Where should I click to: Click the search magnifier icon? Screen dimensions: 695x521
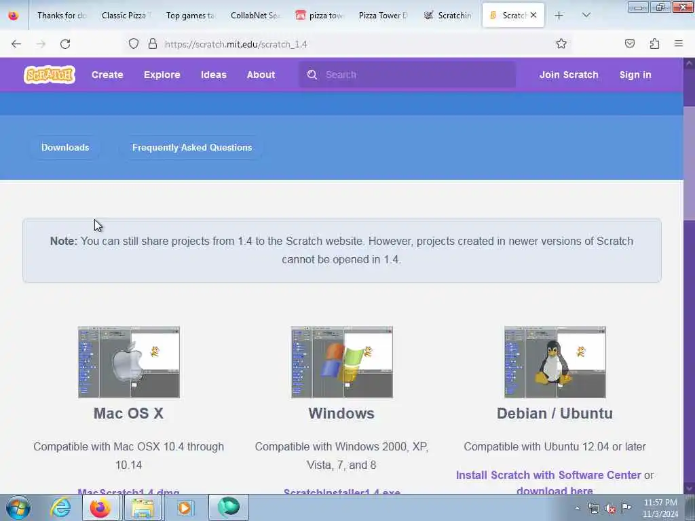coord(312,75)
